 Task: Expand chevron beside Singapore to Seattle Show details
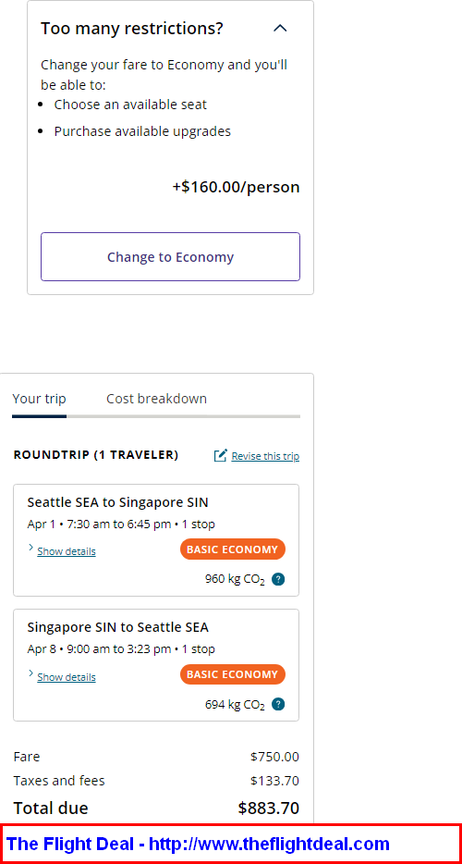pyautogui.click(x=30, y=673)
